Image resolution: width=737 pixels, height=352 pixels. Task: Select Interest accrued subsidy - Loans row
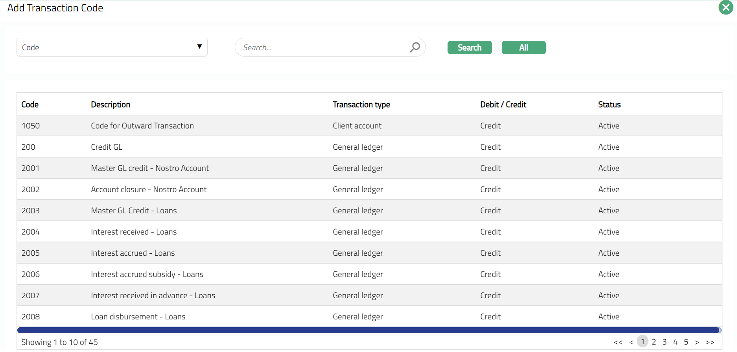pos(147,274)
